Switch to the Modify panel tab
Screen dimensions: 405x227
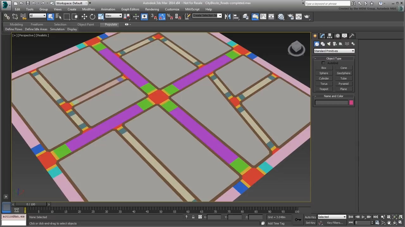[x=322, y=36]
